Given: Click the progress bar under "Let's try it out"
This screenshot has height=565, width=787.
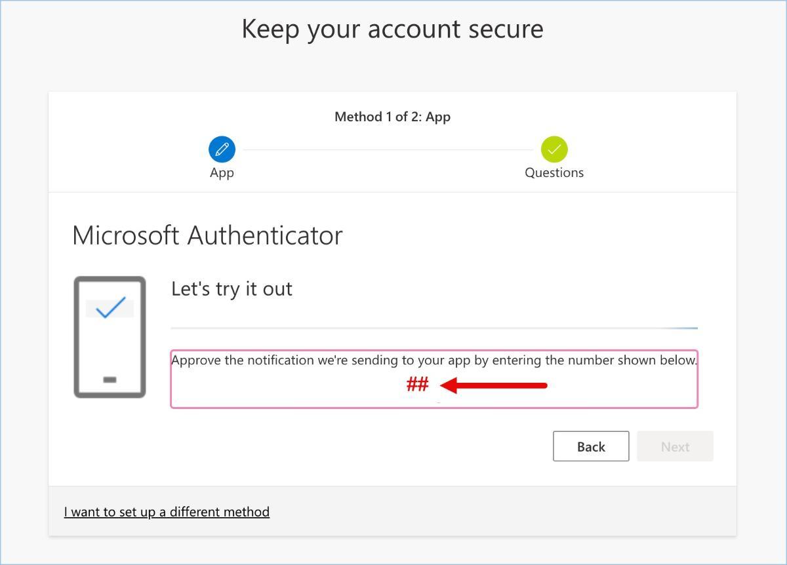Looking at the screenshot, I should pos(434,328).
